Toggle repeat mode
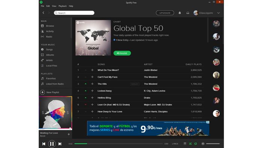The width and height of the screenshot is (263, 148). point(196,144)
